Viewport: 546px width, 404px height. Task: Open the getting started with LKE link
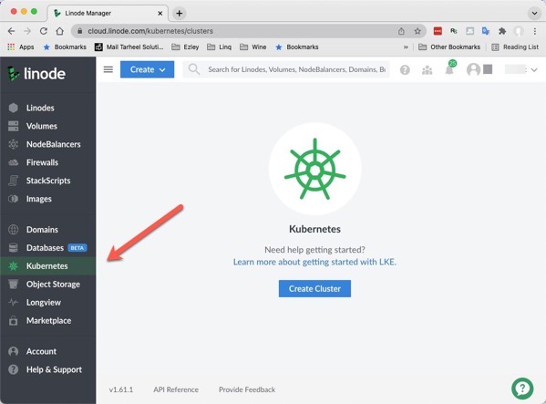pos(314,262)
